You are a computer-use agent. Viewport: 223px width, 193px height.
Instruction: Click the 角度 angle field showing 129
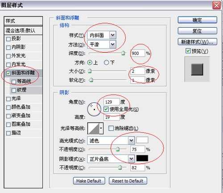point(111,102)
